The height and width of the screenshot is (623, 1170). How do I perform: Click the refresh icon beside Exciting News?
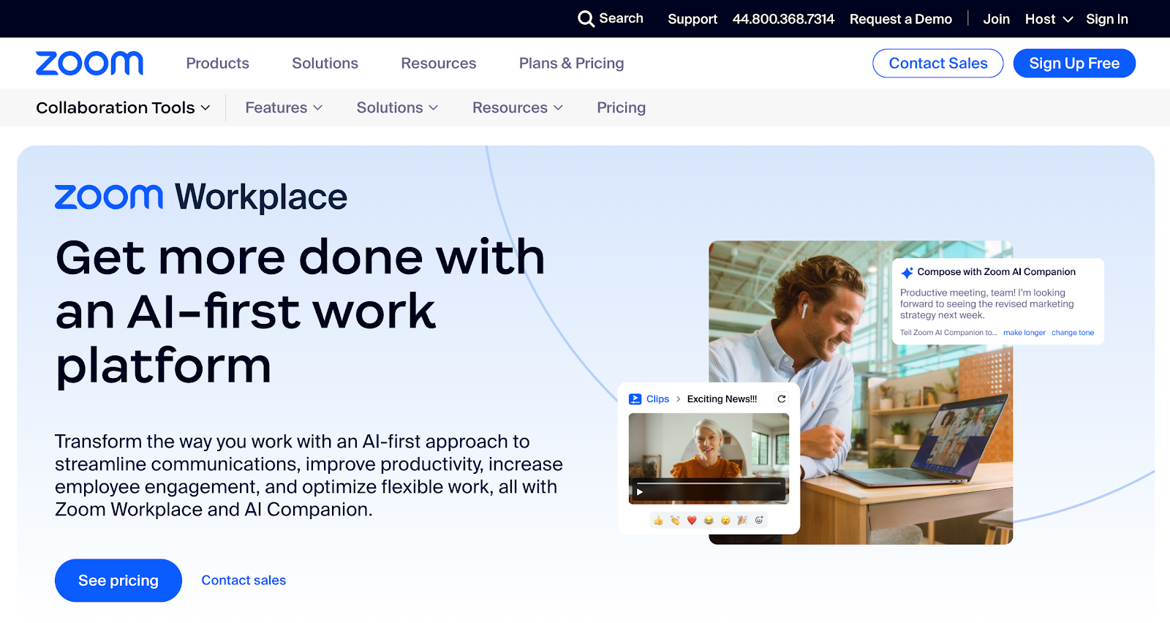point(781,399)
